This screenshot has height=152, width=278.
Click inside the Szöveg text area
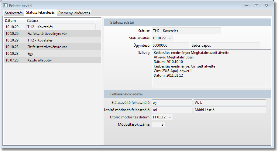coord(211,68)
